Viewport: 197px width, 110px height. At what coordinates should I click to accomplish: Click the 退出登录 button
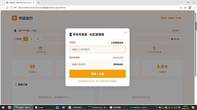click(176, 31)
